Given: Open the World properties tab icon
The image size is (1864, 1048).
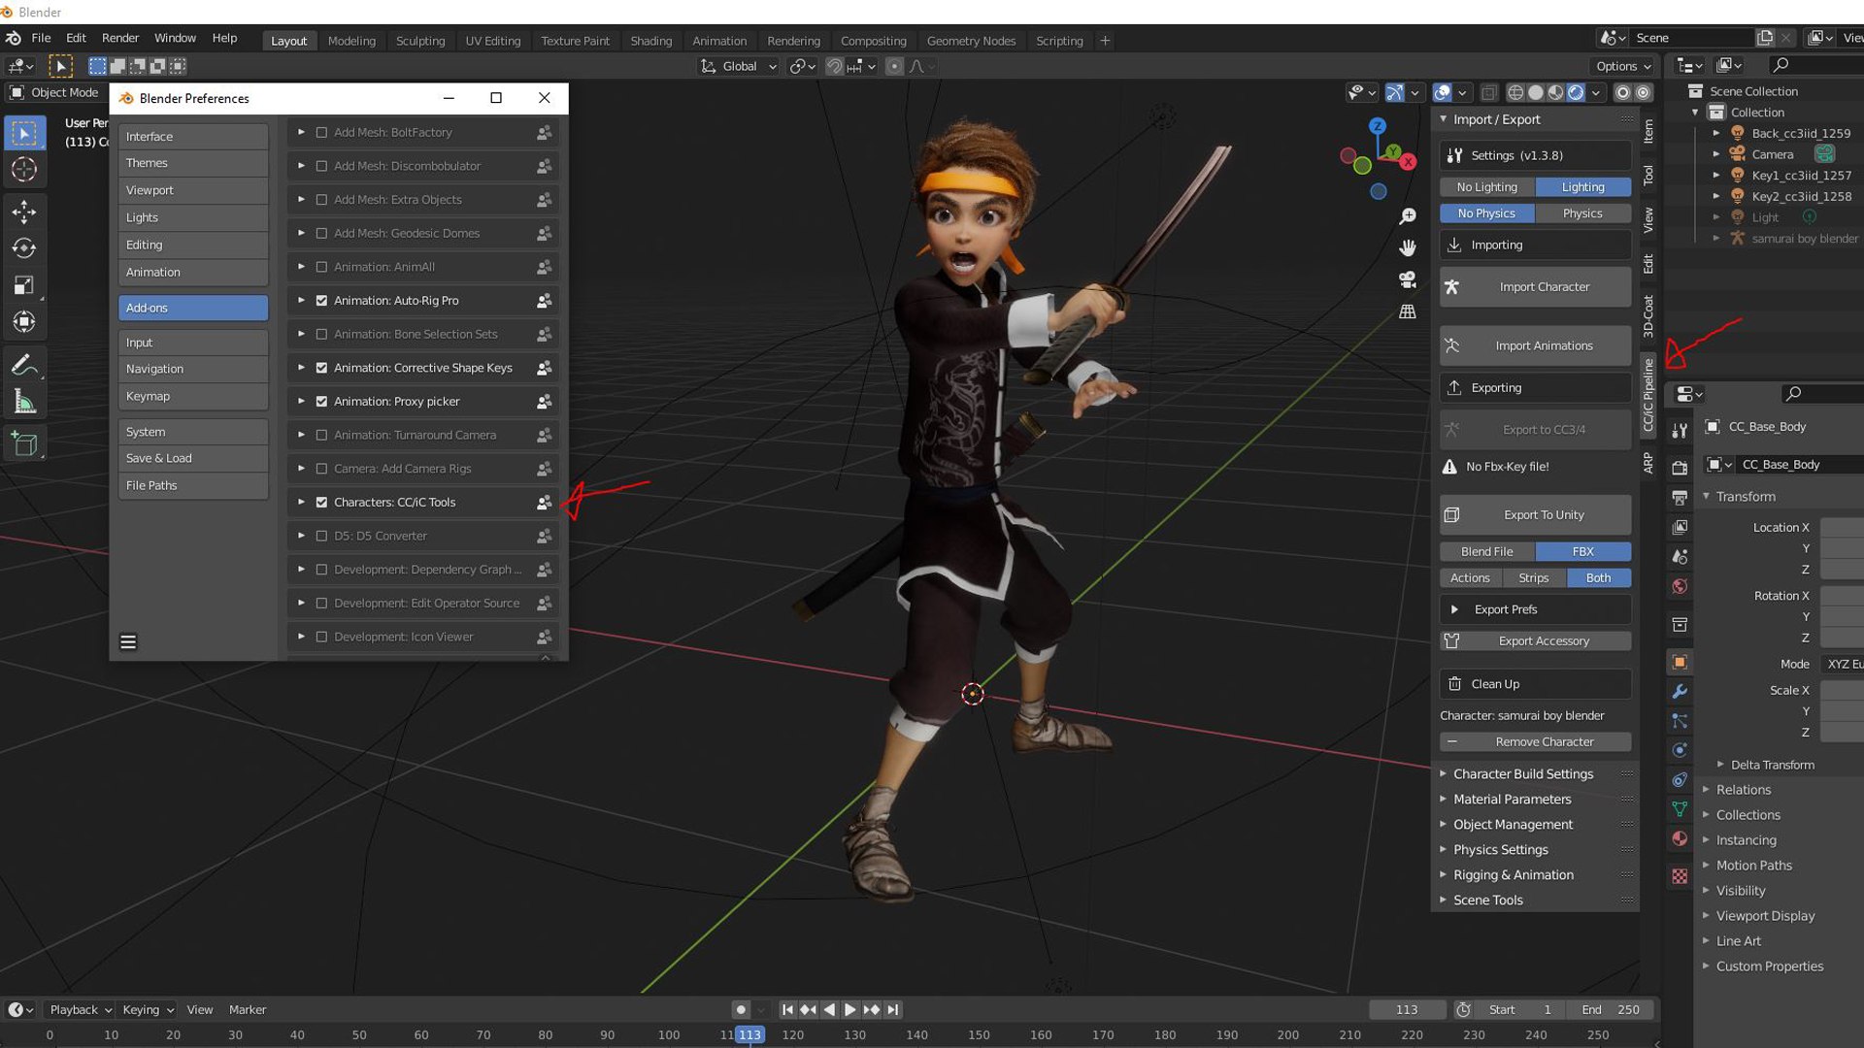Looking at the screenshot, I should coord(1680,586).
